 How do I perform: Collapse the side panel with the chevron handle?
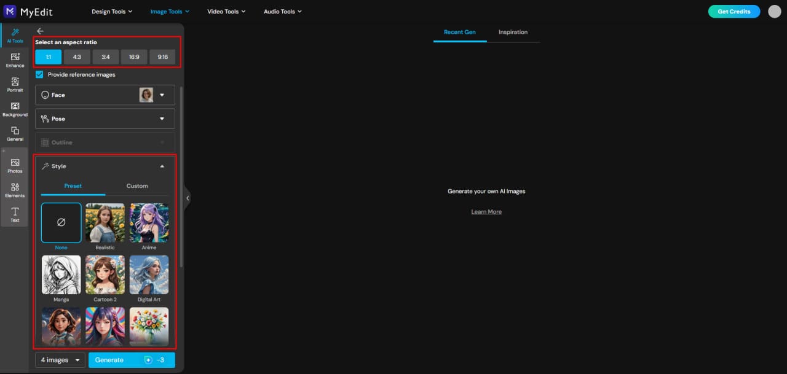point(188,198)
